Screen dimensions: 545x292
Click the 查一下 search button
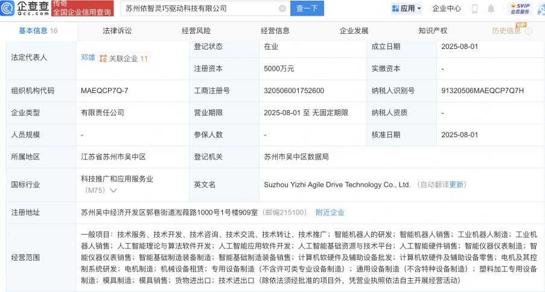click(307, 8)
